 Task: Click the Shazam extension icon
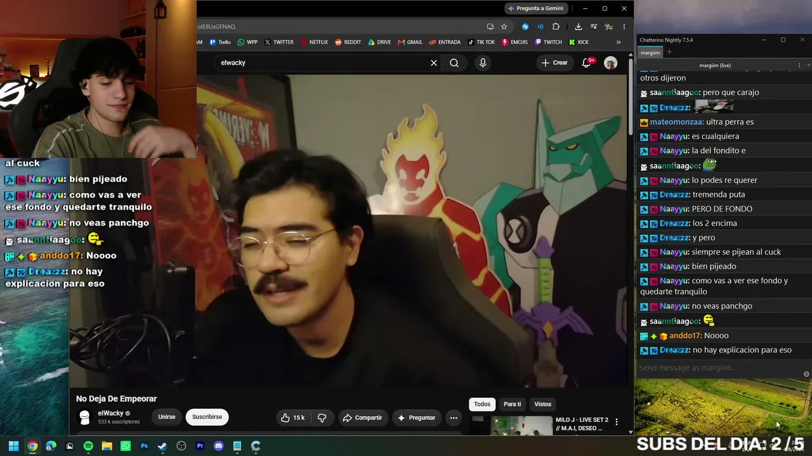525,27
